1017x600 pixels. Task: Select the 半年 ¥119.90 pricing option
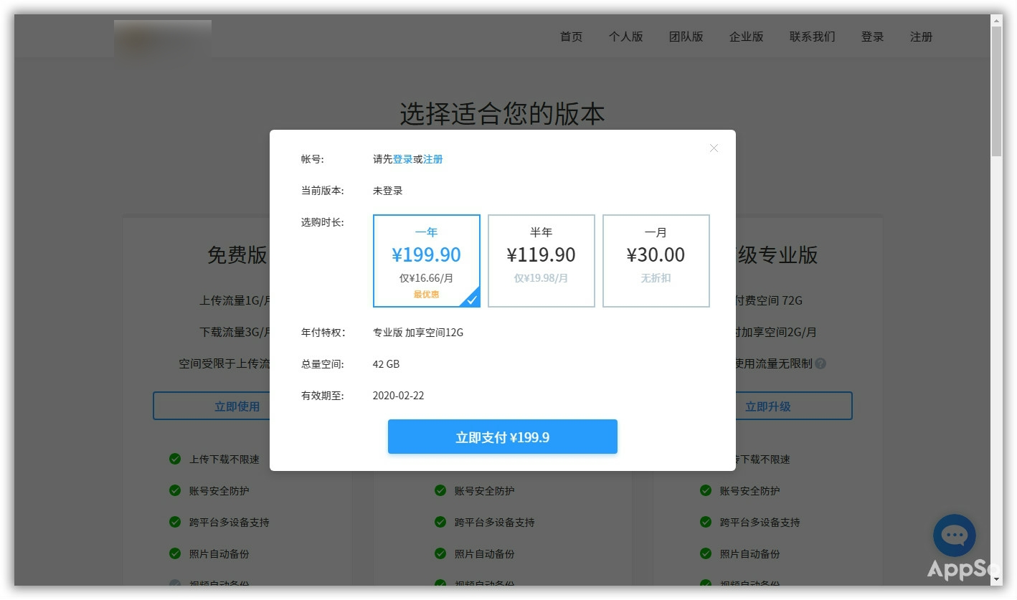pyautogui.click(x=541, y=260)
